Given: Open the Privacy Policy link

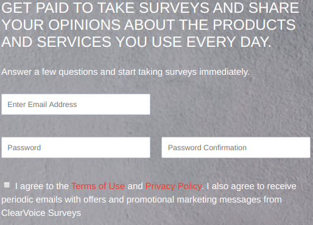Looking at the screenshot, I should pos(174,186).
